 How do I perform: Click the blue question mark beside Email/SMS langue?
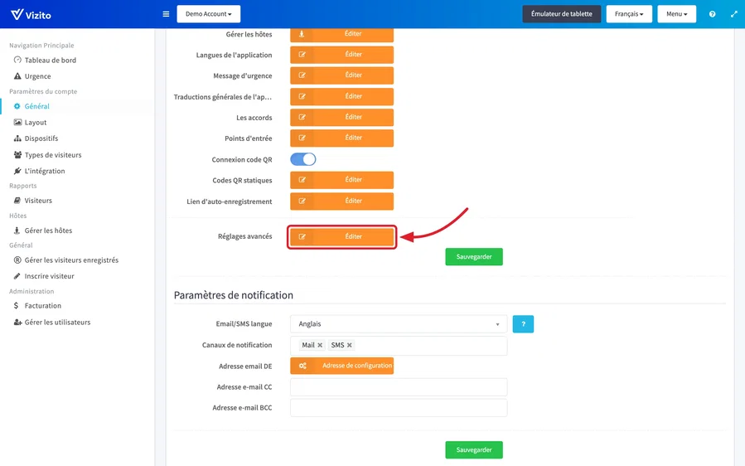[x=523, y=324]
